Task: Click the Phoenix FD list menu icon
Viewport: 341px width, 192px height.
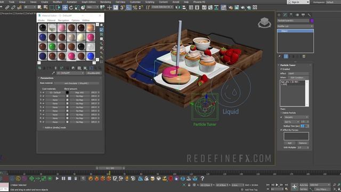Action: click(x=83, y=179)
